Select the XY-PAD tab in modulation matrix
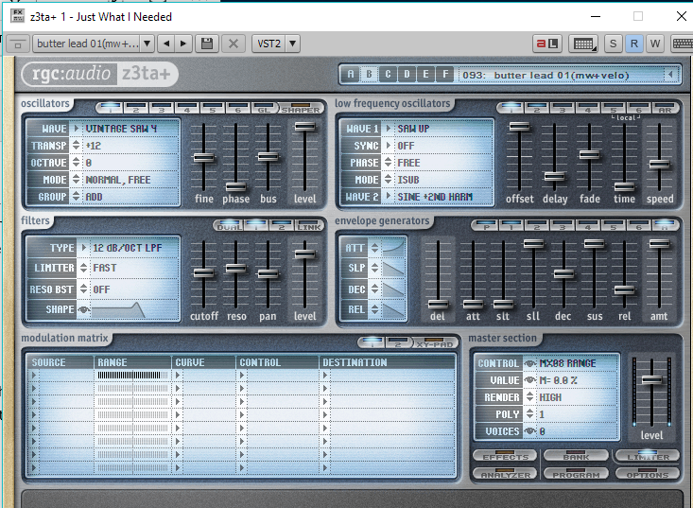Viewport: 693px width, 508px height. [x=436, y=342]
